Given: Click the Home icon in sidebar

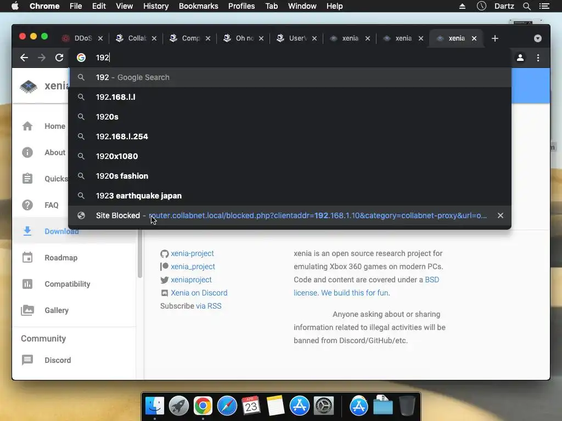Looking at the screenshot, I should pos(27,126).
